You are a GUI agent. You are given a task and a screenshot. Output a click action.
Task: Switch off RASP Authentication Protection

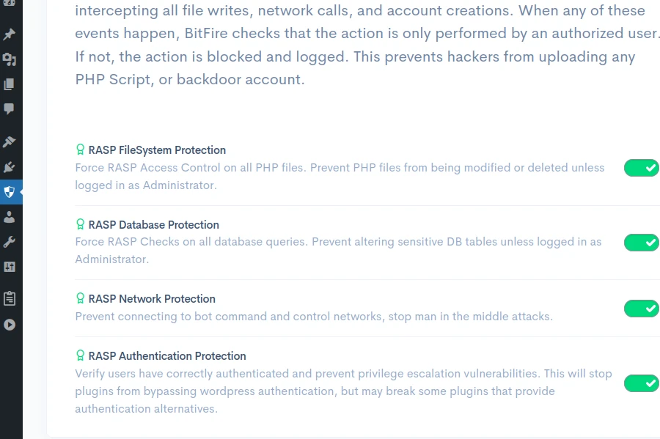click(641, 383)
